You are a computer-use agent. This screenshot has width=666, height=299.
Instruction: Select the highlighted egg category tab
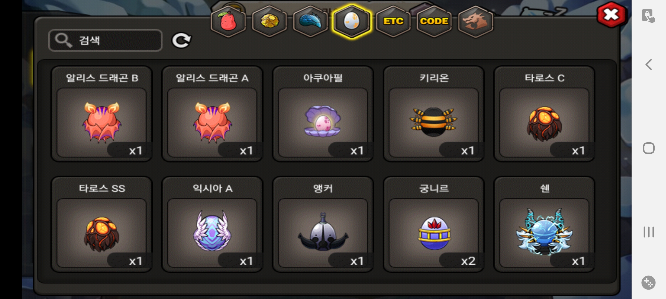(352, 21)
